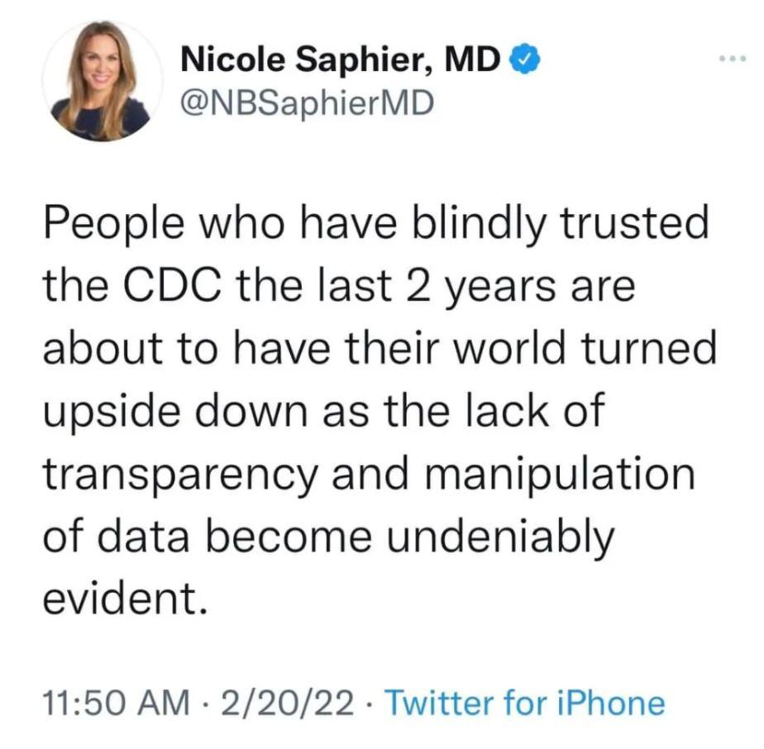Screen dimensions: 764x749
Task: Click the 11:50 AM timestamp
Action: coord(113,704)
